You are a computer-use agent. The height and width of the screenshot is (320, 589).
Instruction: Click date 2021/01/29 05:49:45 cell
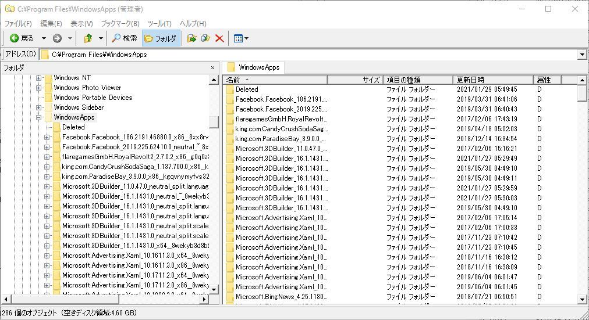(487, 89)
